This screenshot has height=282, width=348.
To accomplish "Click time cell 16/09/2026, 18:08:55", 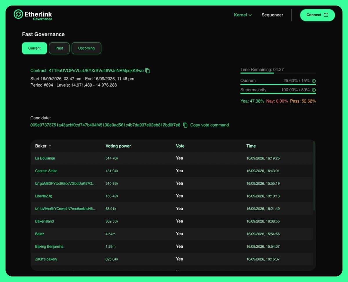I will click(x=263, y=221).
